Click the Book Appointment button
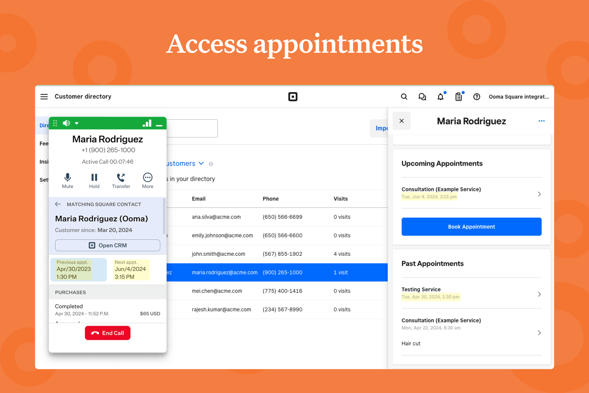Image resolution: width=589 pixels, height=393 pixels. coord(471,227)
